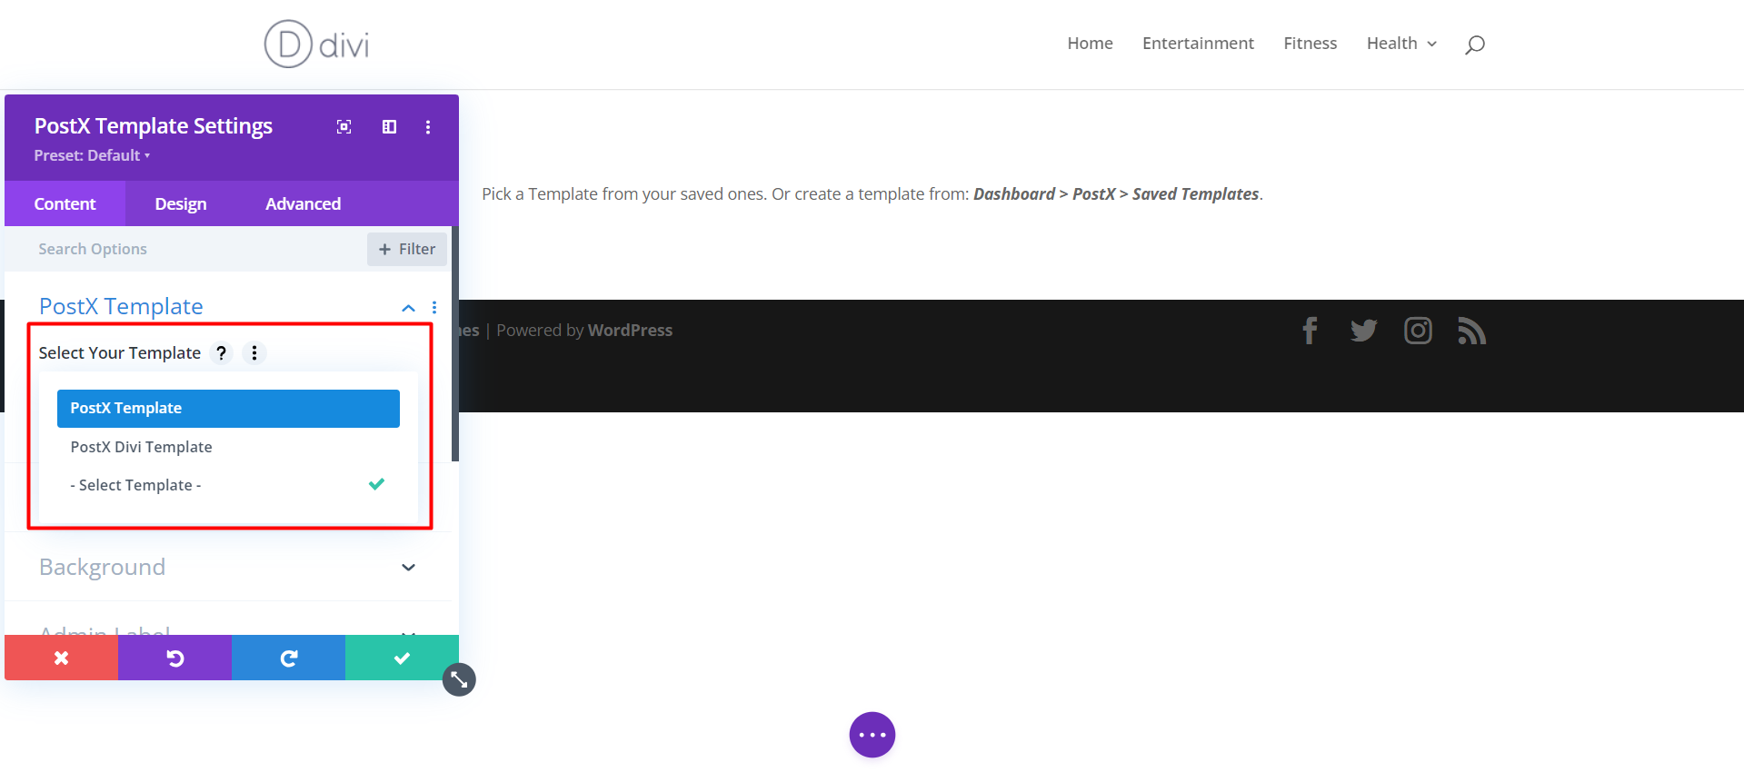Image resolution: width=1744 pixels, height=782 pixels.
Task: Redo the change with blue button
Action: coord(288,658)
